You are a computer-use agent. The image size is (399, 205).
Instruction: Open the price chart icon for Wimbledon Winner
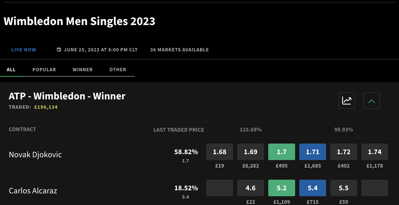(x=347, y=101)
